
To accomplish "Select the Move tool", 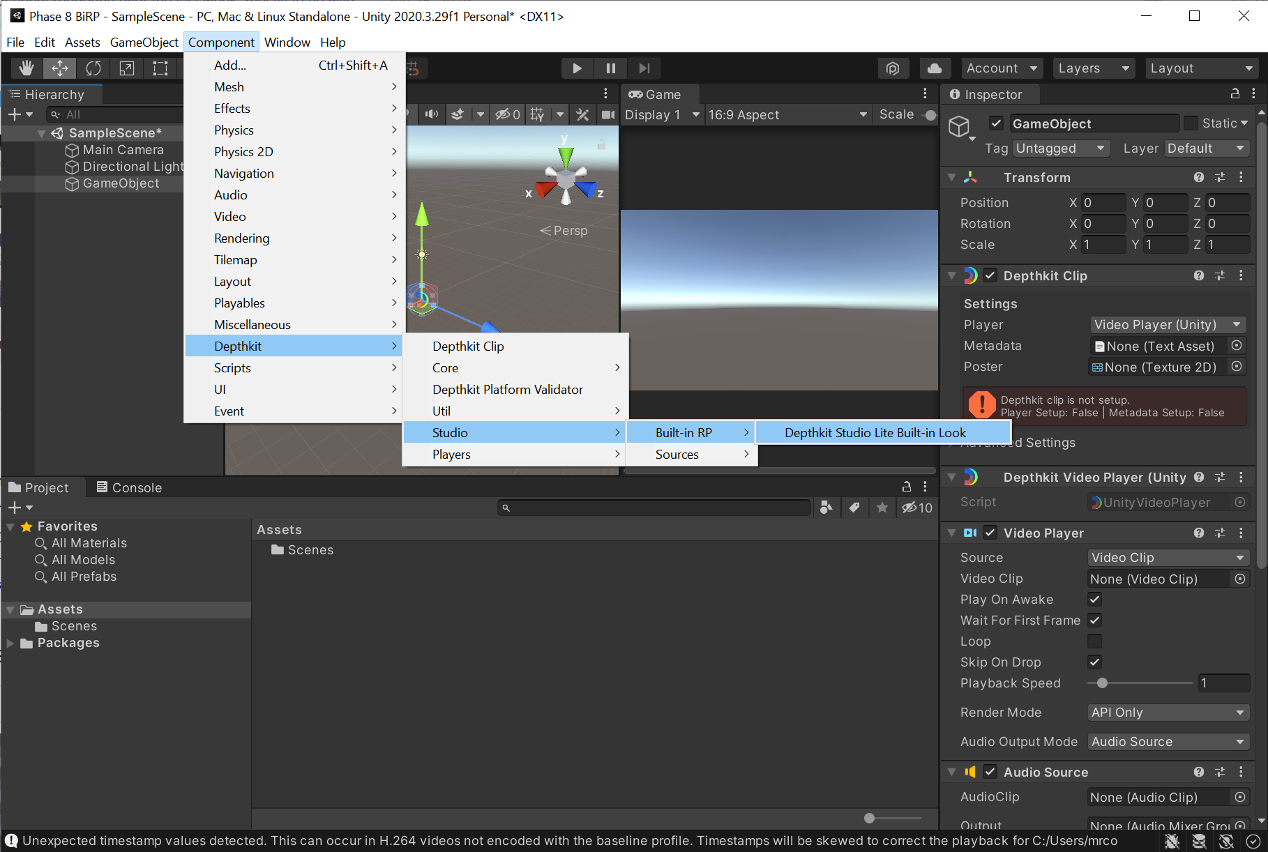I will click(x=60, y=68).
